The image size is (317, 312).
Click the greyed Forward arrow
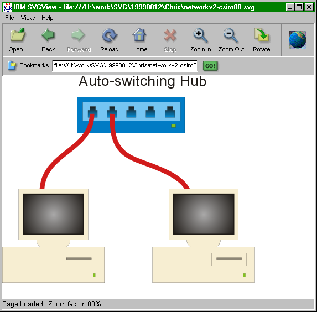pos(79,35)
